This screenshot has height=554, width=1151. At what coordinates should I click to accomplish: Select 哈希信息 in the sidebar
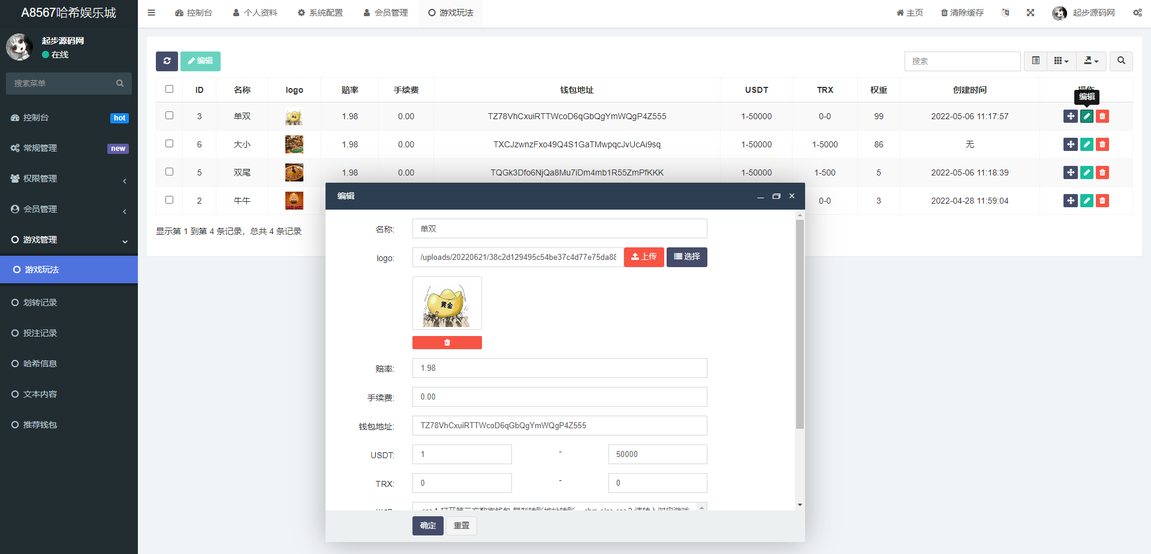[x=69, y=364]
